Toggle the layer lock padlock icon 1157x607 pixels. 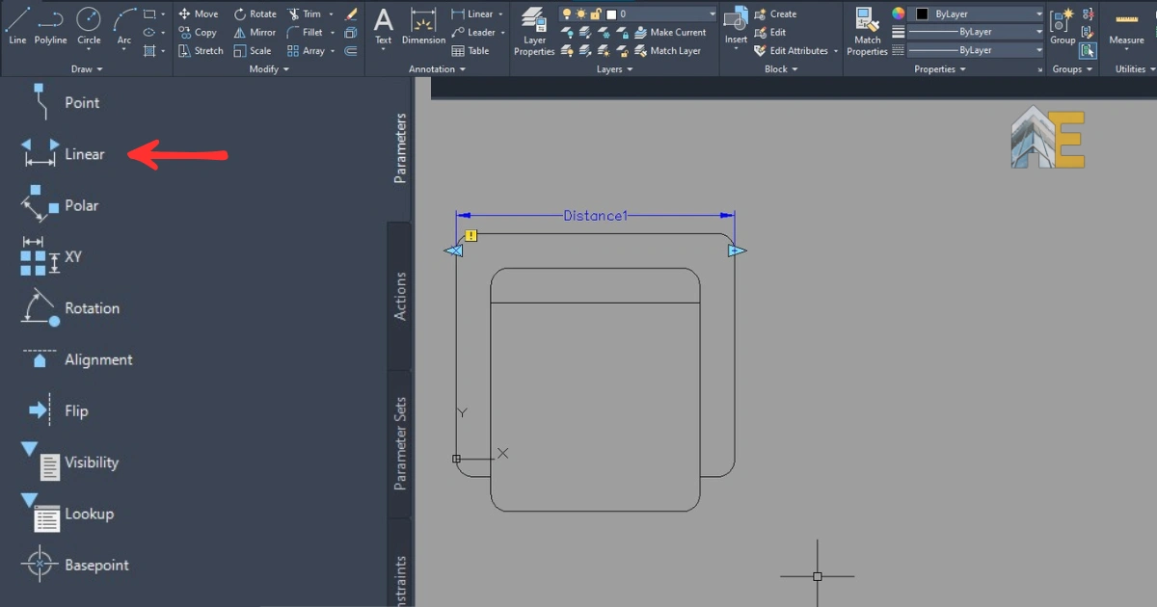(x=596, y=14)
